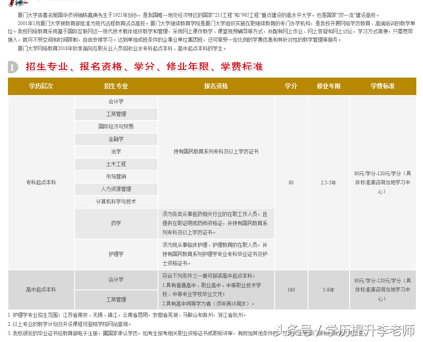Click the 招生专业 column header
The height and width of the screenshot is (342, 423).
(x=116, y=86)
